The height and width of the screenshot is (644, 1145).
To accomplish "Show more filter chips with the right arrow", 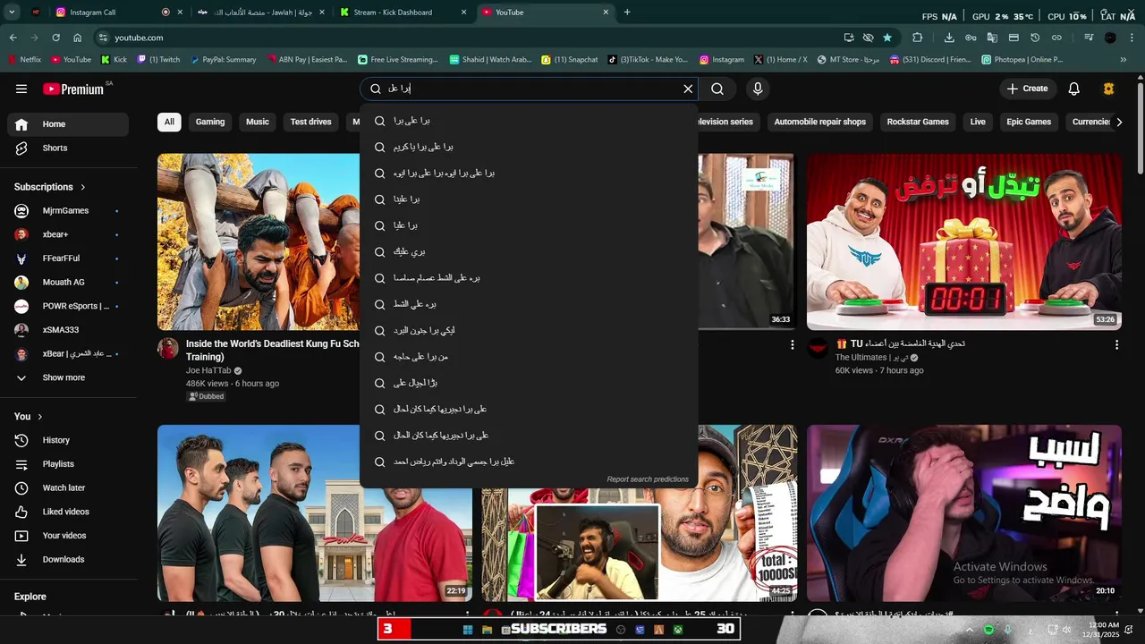I will click(1119, 123).
